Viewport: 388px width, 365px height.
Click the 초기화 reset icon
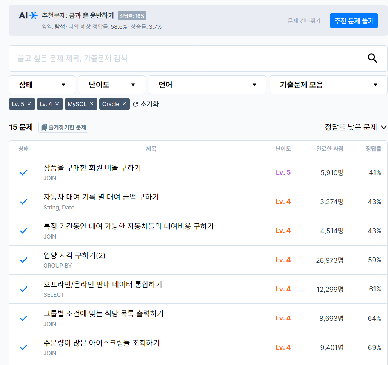[135, 104]
